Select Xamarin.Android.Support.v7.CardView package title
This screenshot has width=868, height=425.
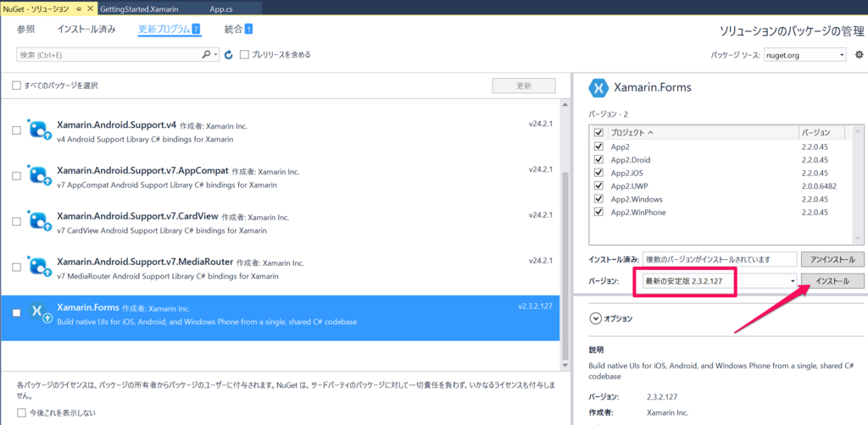click(x=137, y=216)
